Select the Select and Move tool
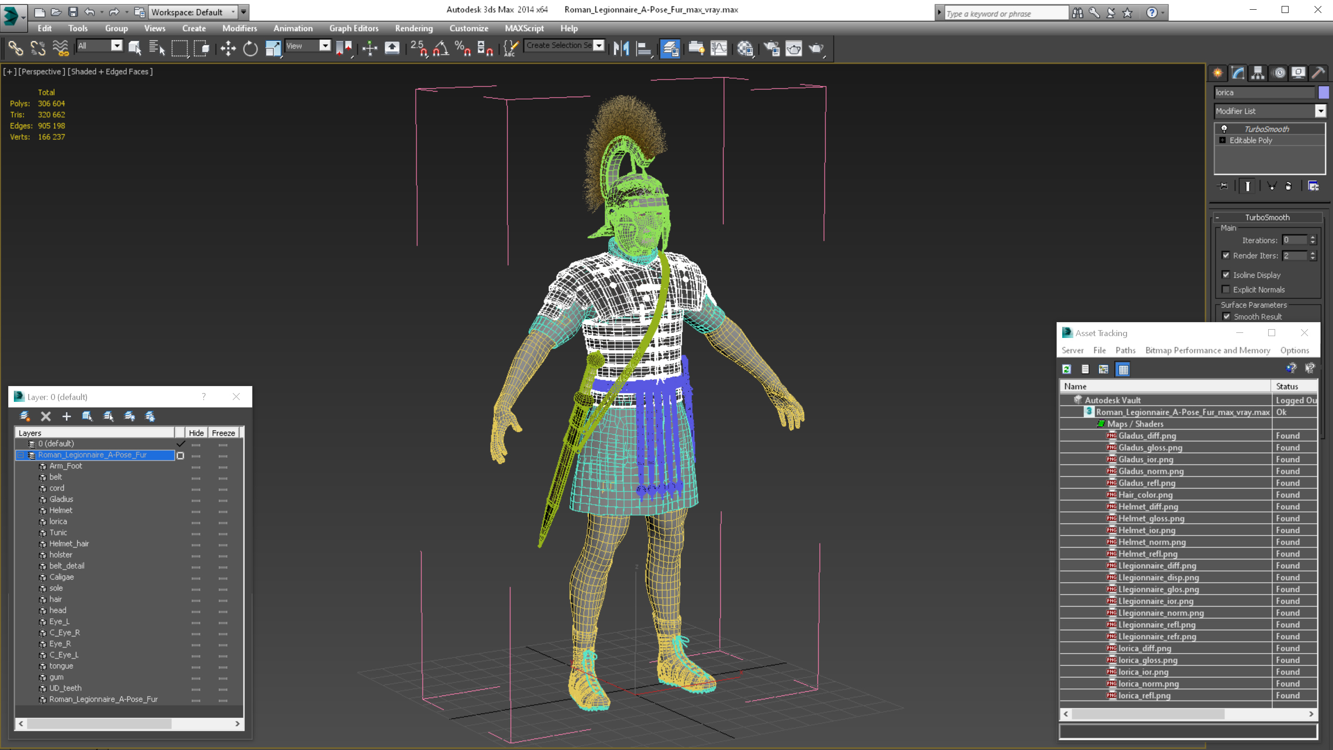The height and width of the screenshot is (750, 1333). pos(228,48)
